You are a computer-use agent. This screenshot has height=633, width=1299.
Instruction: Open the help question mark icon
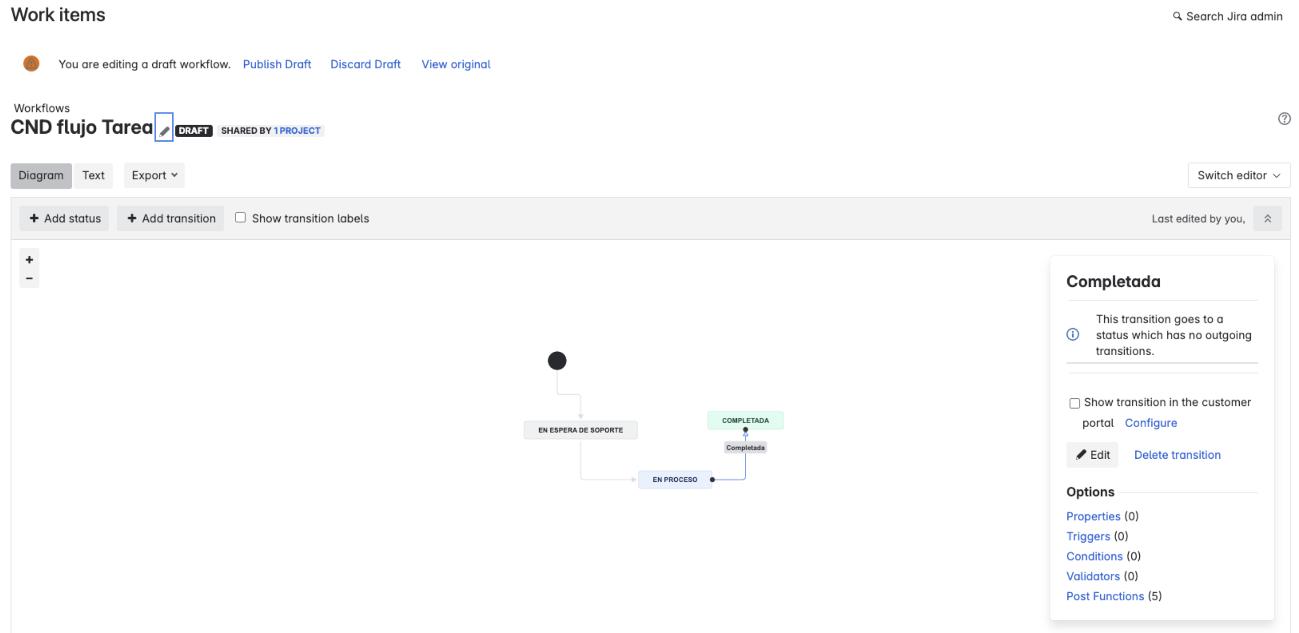[x=1284, y=119]
